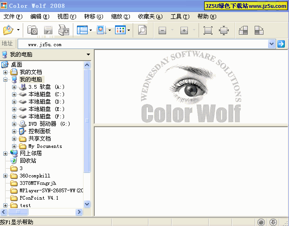Click the zoom in plus icon
The image size is (289, 226).
point(184,31)
